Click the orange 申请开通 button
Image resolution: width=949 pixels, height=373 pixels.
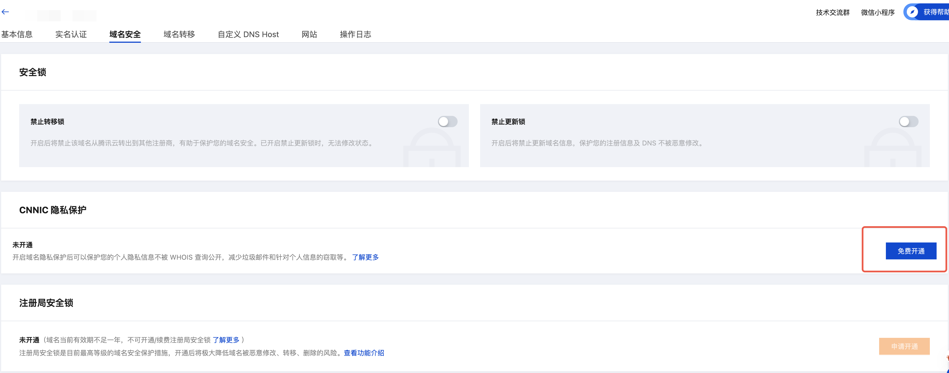pos(904,346)
